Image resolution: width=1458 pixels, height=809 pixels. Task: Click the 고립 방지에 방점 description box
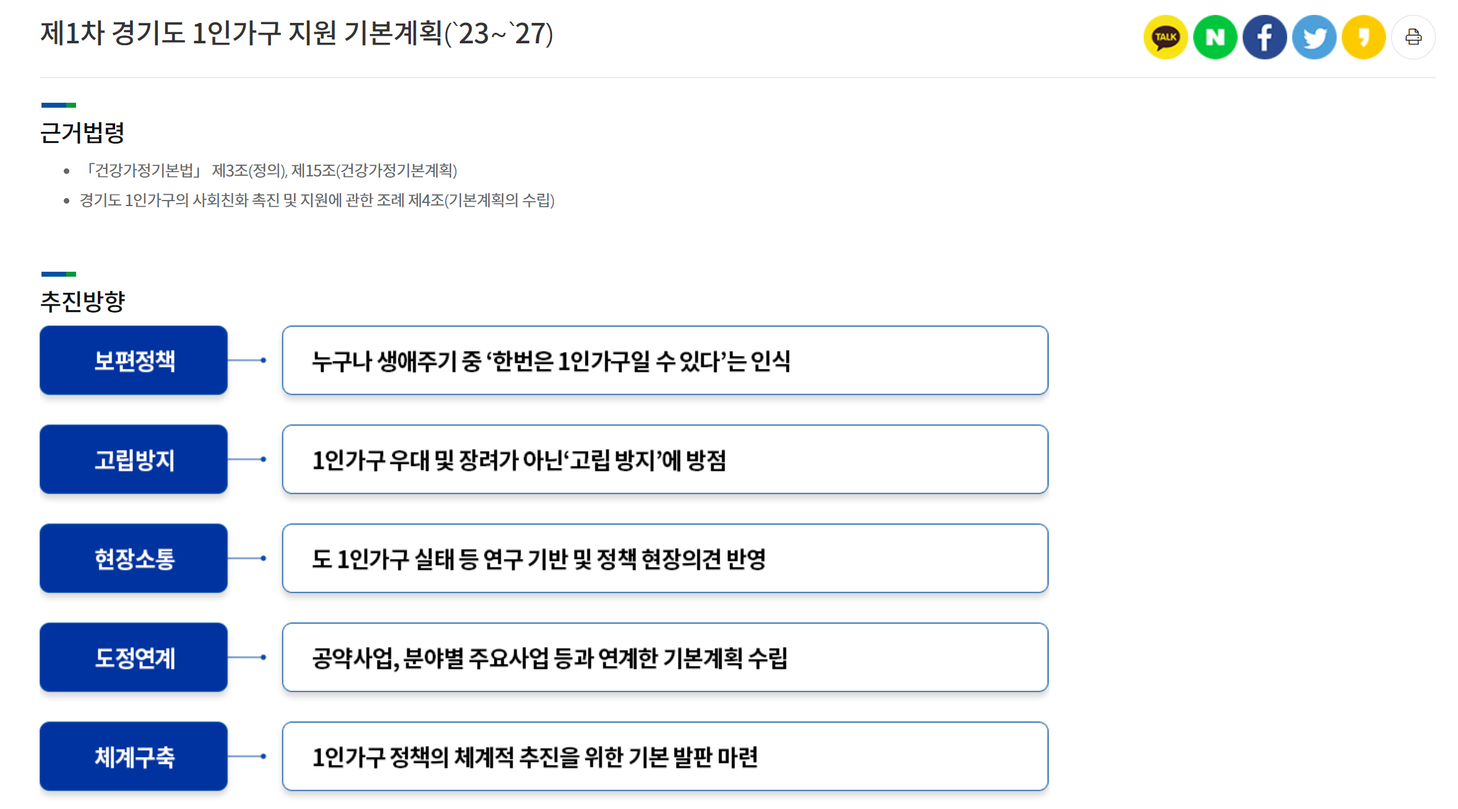665,459
